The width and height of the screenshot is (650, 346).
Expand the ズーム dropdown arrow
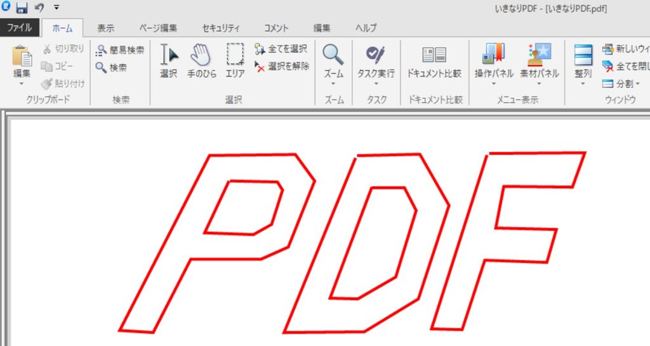point(333,84)
